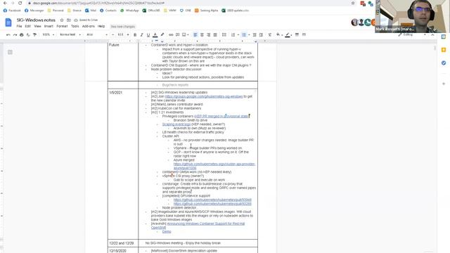Image resolution: width=450 pixels, height=253 pixels.
Task: Open the border color tool
Action: pyautogui.click(x=288, y=34)
